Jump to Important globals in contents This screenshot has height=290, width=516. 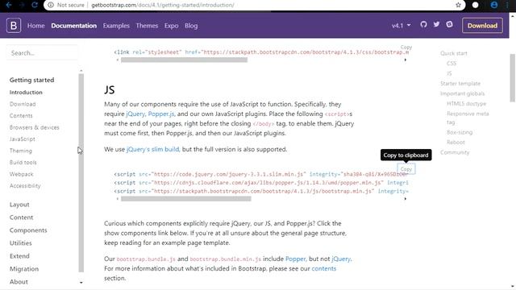click(x=462, y=93)
